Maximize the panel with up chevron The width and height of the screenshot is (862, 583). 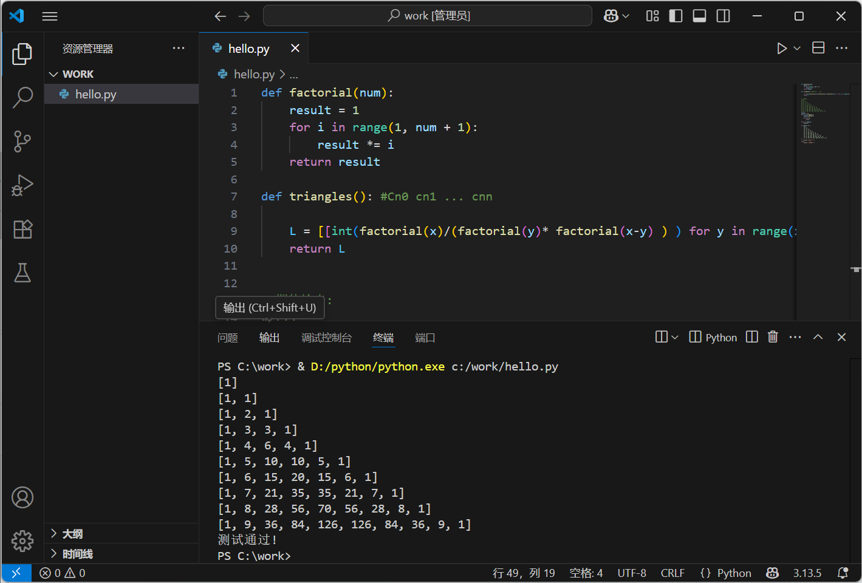tap(818, 337)
